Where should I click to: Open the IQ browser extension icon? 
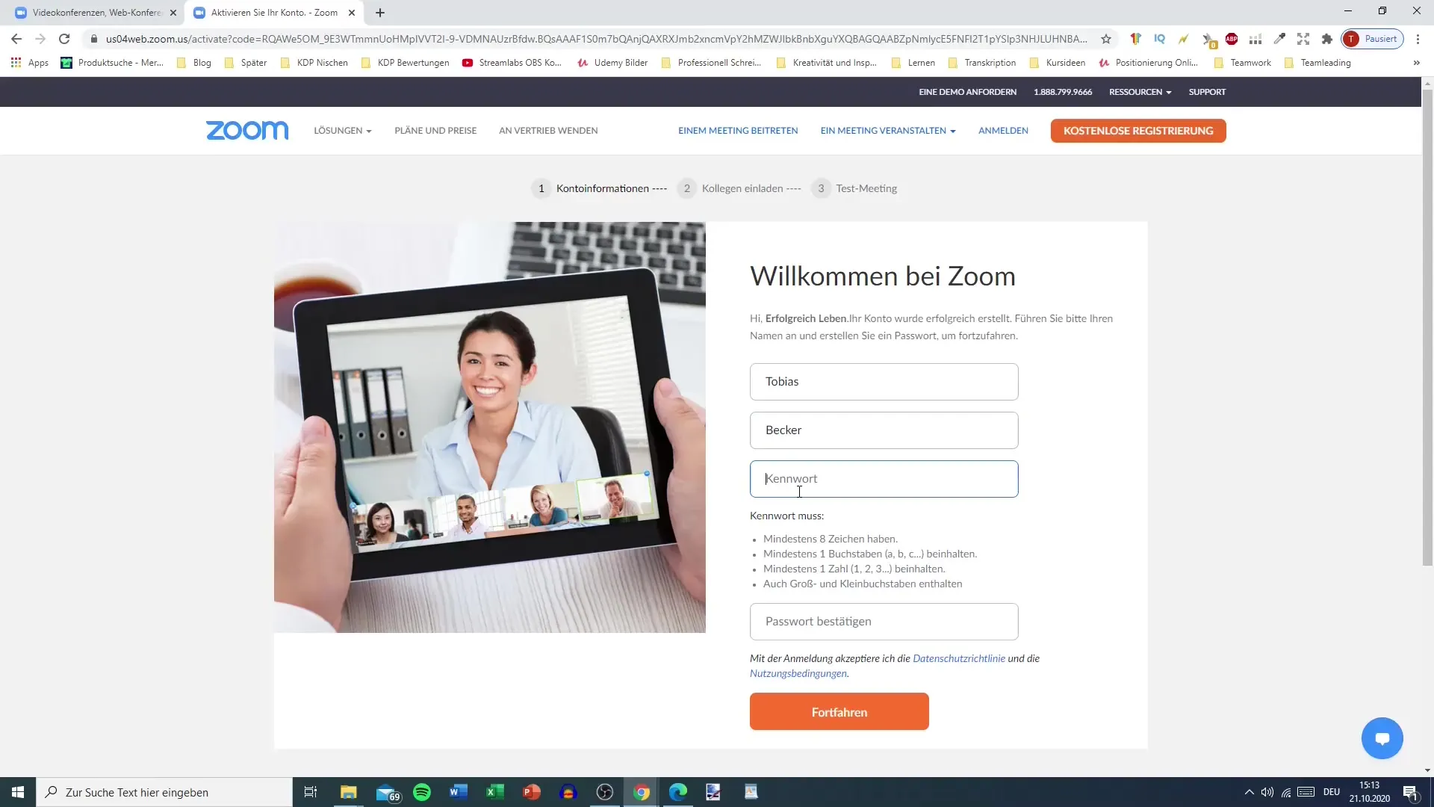tap(1157, 40)
